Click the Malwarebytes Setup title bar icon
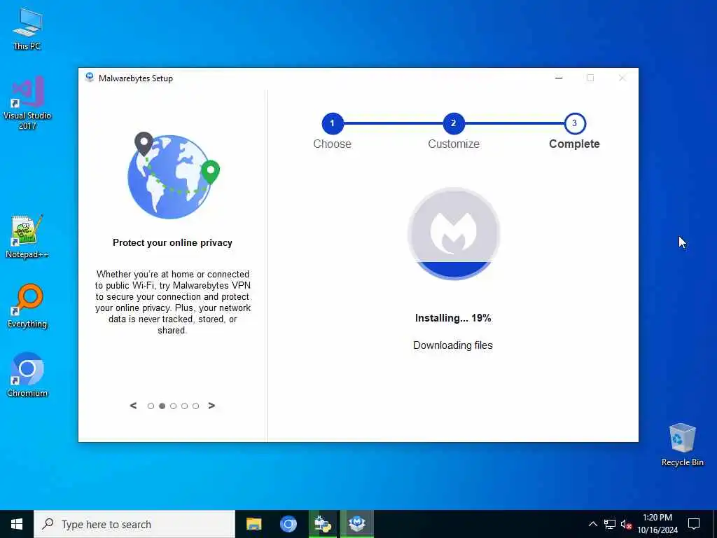This screenshot has width=717, height=538. point(90,77)
